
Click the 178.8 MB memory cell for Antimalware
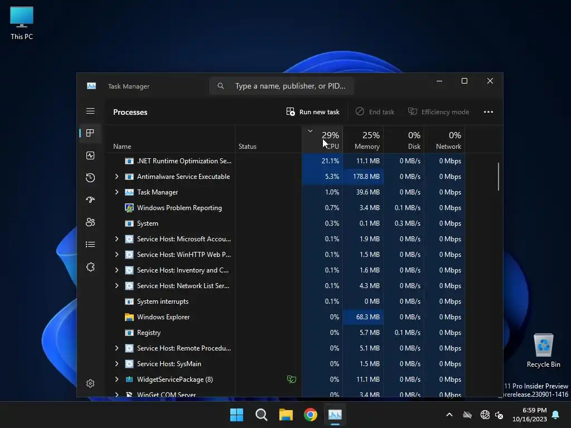[x=363, y=177]
